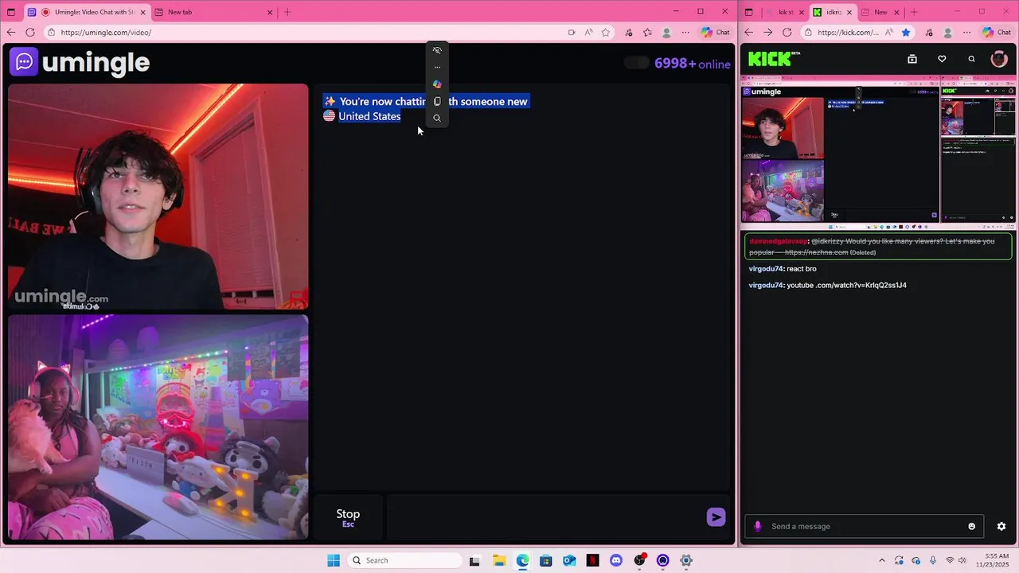Open Settings and more in the Umingle browser window
This screenshot has width=1019, height=573.
click(x=685, y=33)
